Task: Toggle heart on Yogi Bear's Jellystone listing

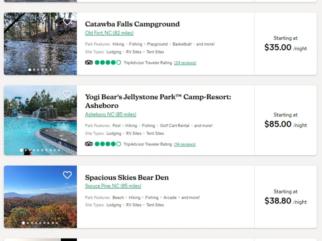Action: click(67, 95)
